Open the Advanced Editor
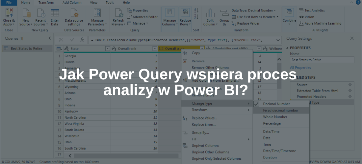Viewport: 362px width, 164px height. [x=142, y=17]
